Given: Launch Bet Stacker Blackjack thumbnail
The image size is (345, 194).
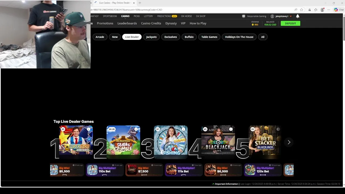Looking at the screenshot, I should 265,142.
